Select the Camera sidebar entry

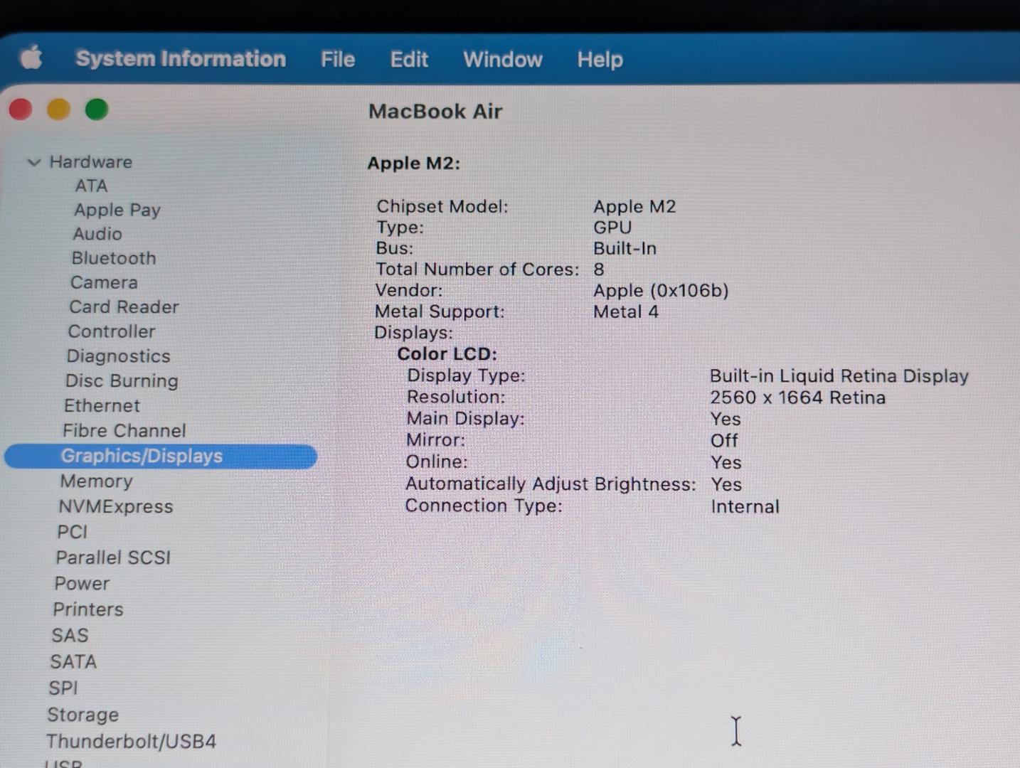pos(104,282)
